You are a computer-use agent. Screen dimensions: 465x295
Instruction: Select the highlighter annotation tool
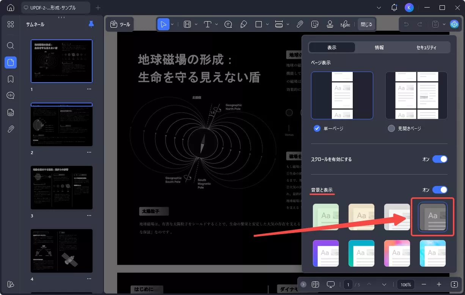coord(244,24)
